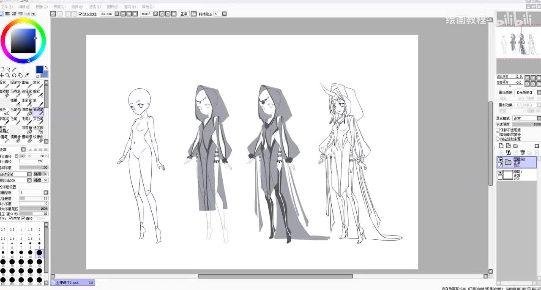
Task: Create a new layer folder
Action: tap(515, 146)
